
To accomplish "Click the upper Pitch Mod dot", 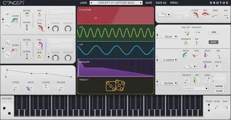I will click(x=4, y=108).
